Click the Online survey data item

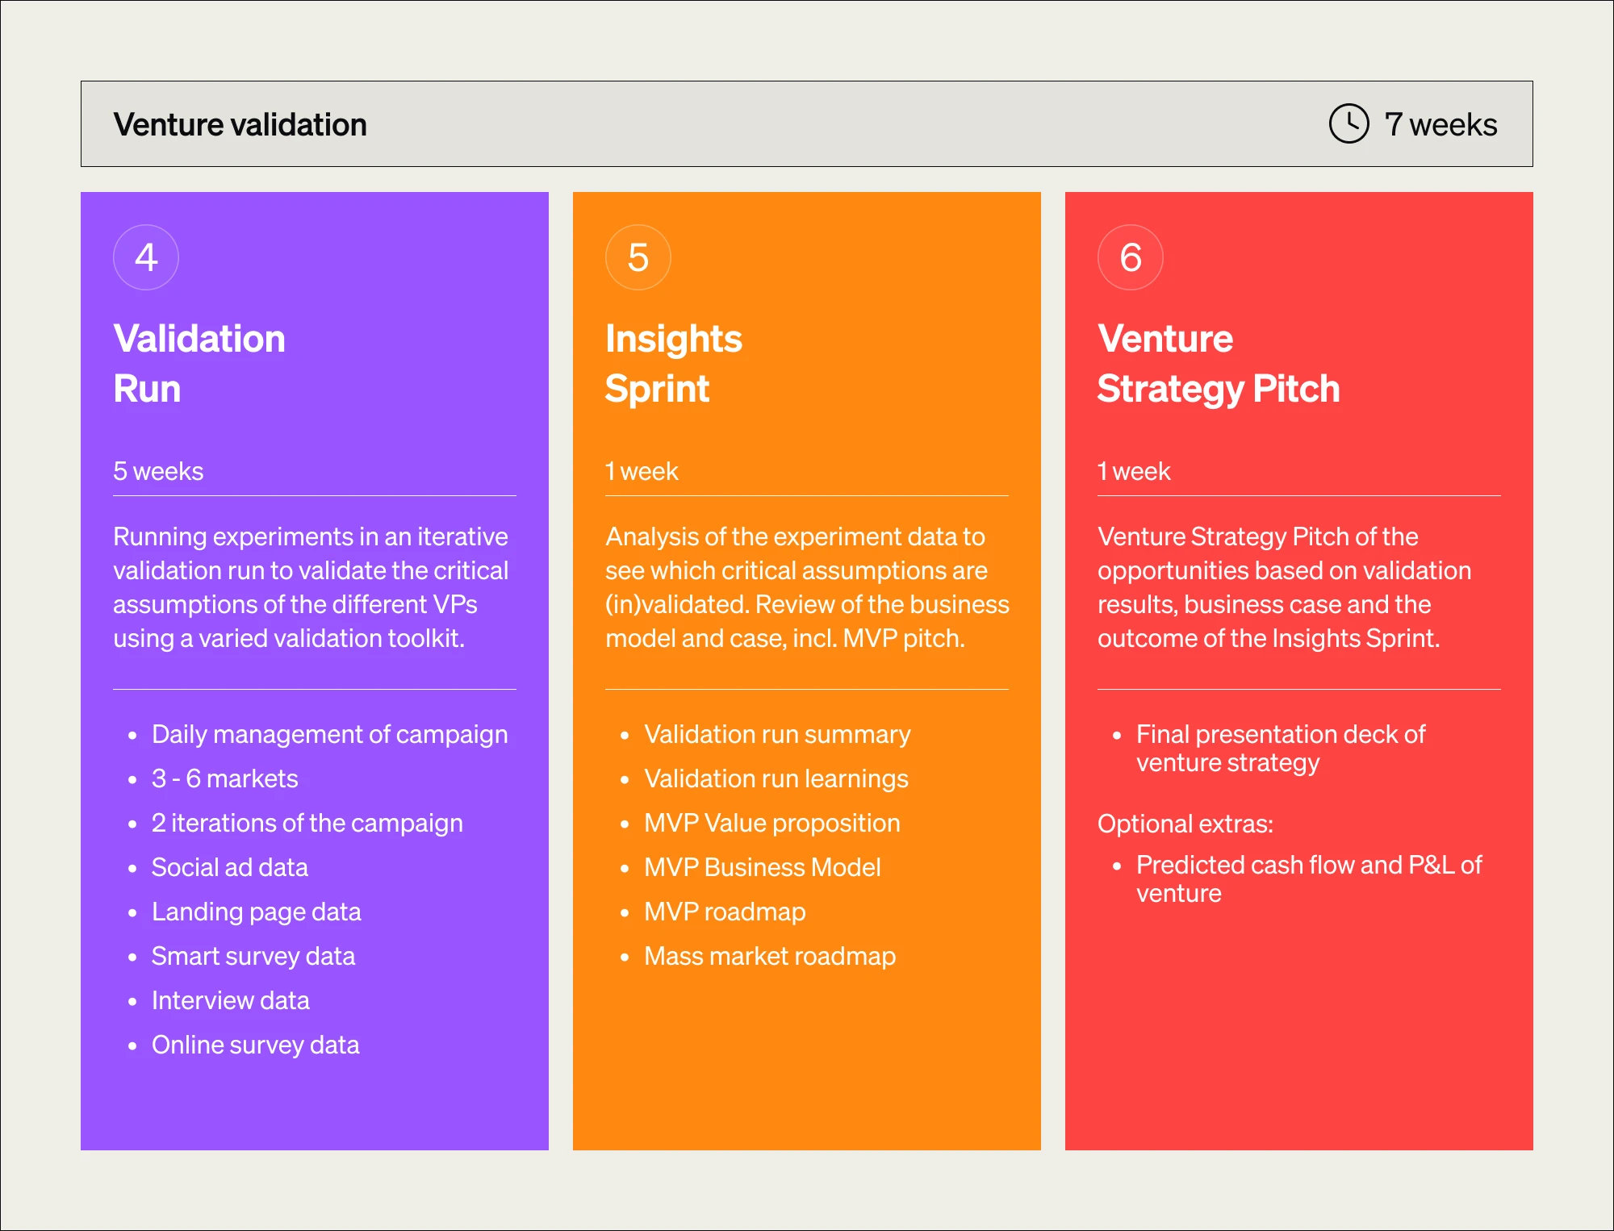point(255,1045)
